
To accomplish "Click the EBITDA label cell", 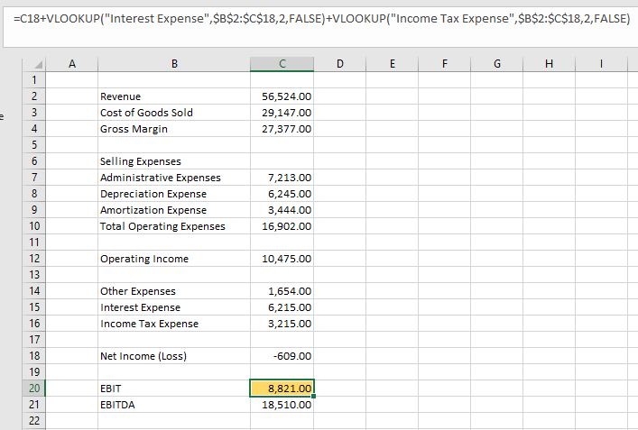I will (x=174, y=405).
